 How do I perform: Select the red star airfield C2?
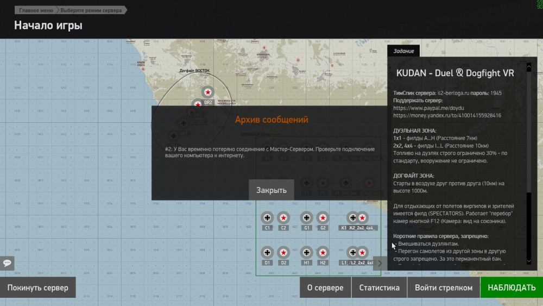(x=283, y=217)
